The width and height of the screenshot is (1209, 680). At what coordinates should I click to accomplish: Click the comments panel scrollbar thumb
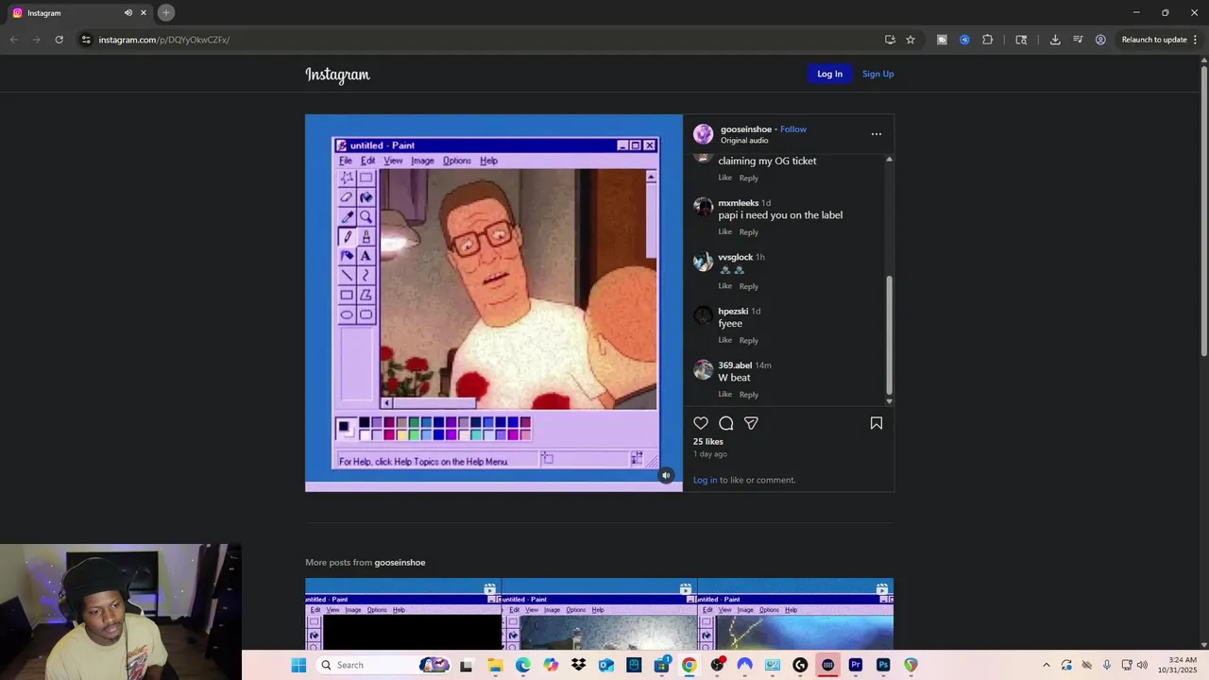coord(889,335)
